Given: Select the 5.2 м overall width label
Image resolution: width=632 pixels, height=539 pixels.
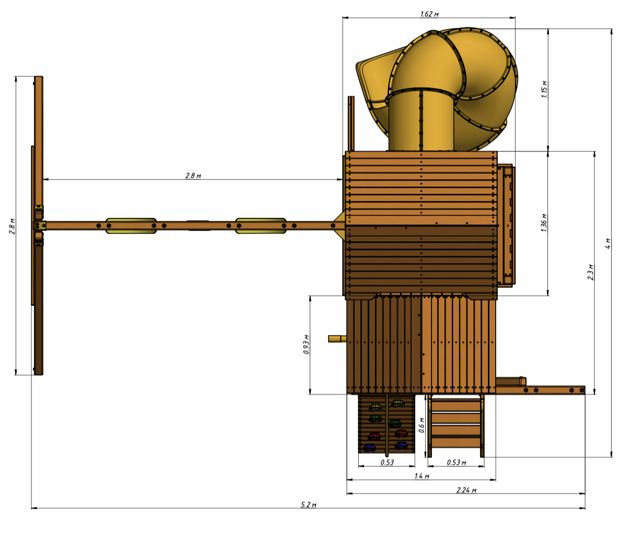Looking at the screenshot, I should [308, 505].
